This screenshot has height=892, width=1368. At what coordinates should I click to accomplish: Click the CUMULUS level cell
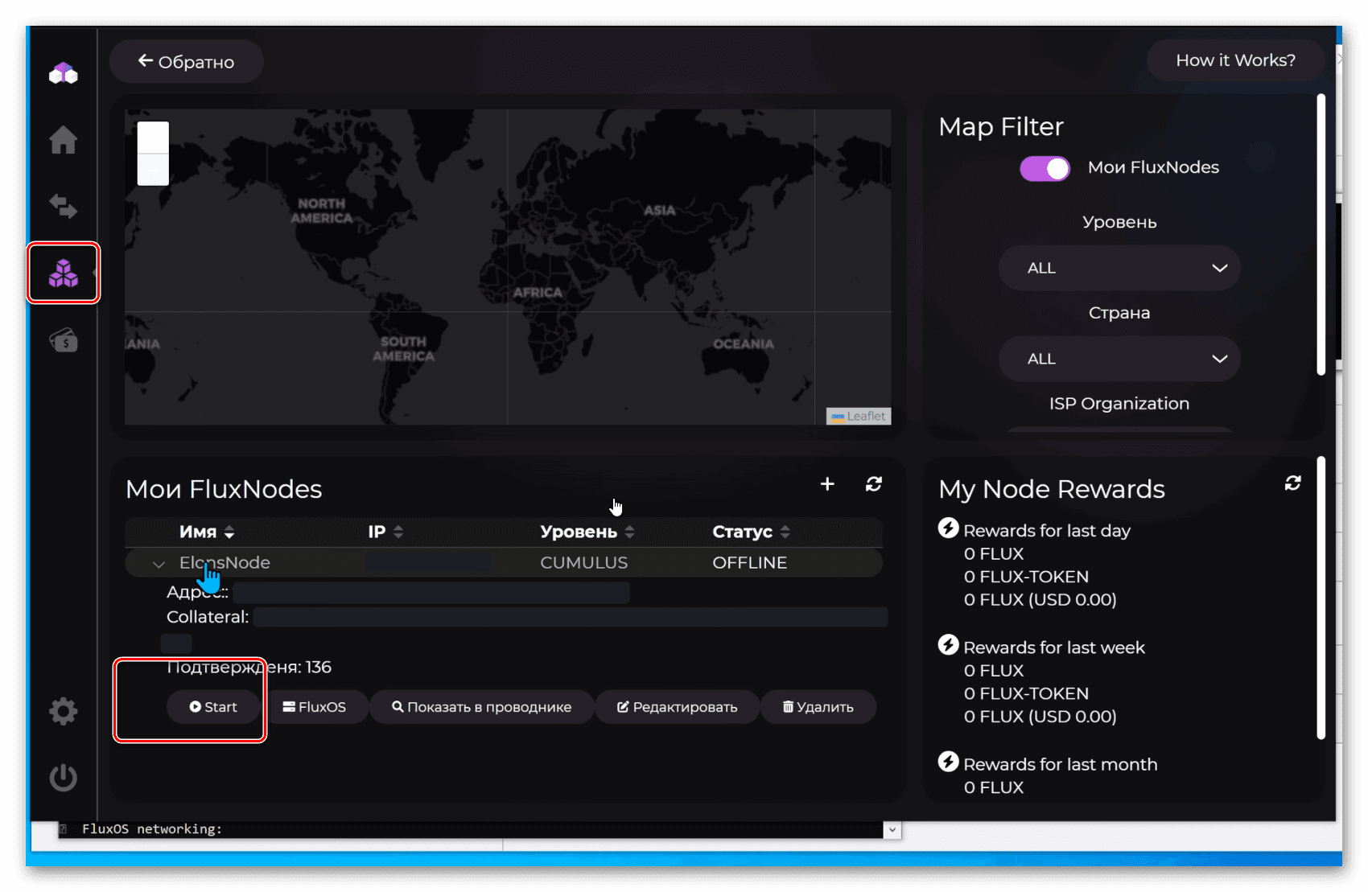[583, 562]
